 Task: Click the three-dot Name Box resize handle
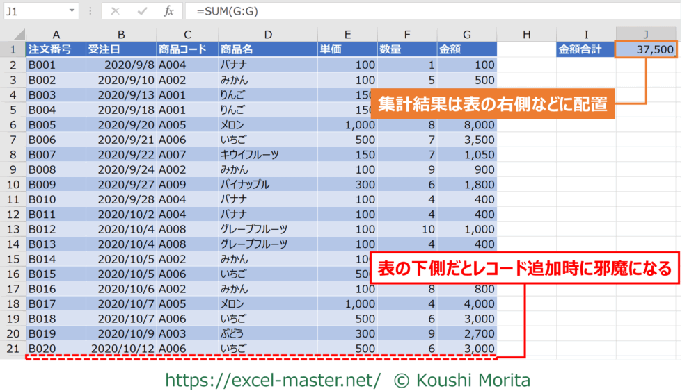click(x=90, y=11)
